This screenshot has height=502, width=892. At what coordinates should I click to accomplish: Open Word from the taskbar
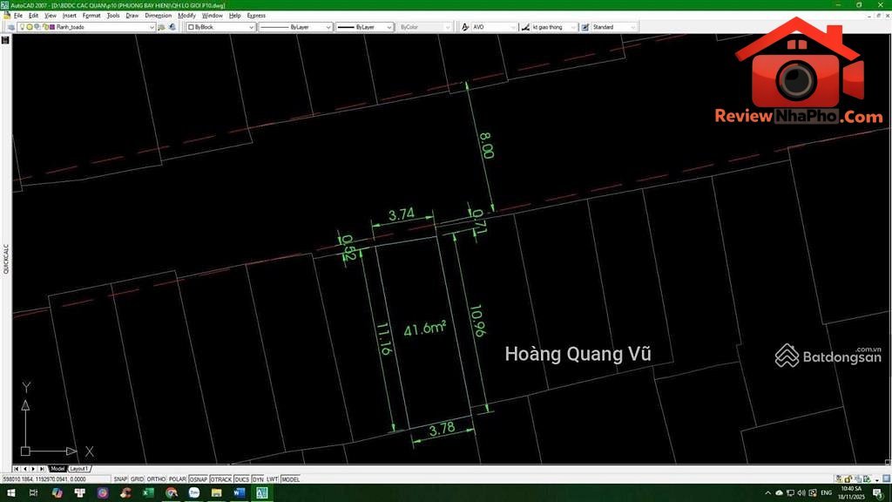click(239, 493)
